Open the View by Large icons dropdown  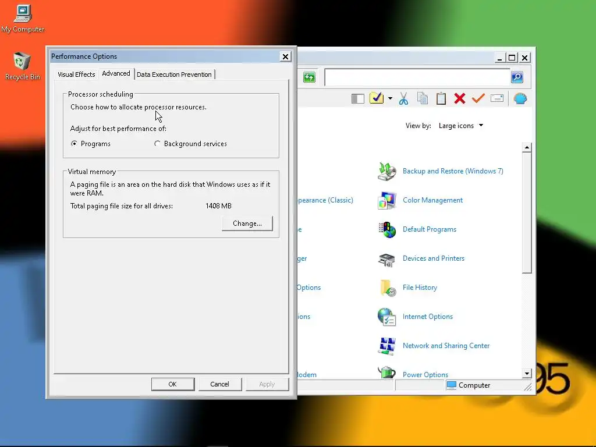(x=461, y=126)
